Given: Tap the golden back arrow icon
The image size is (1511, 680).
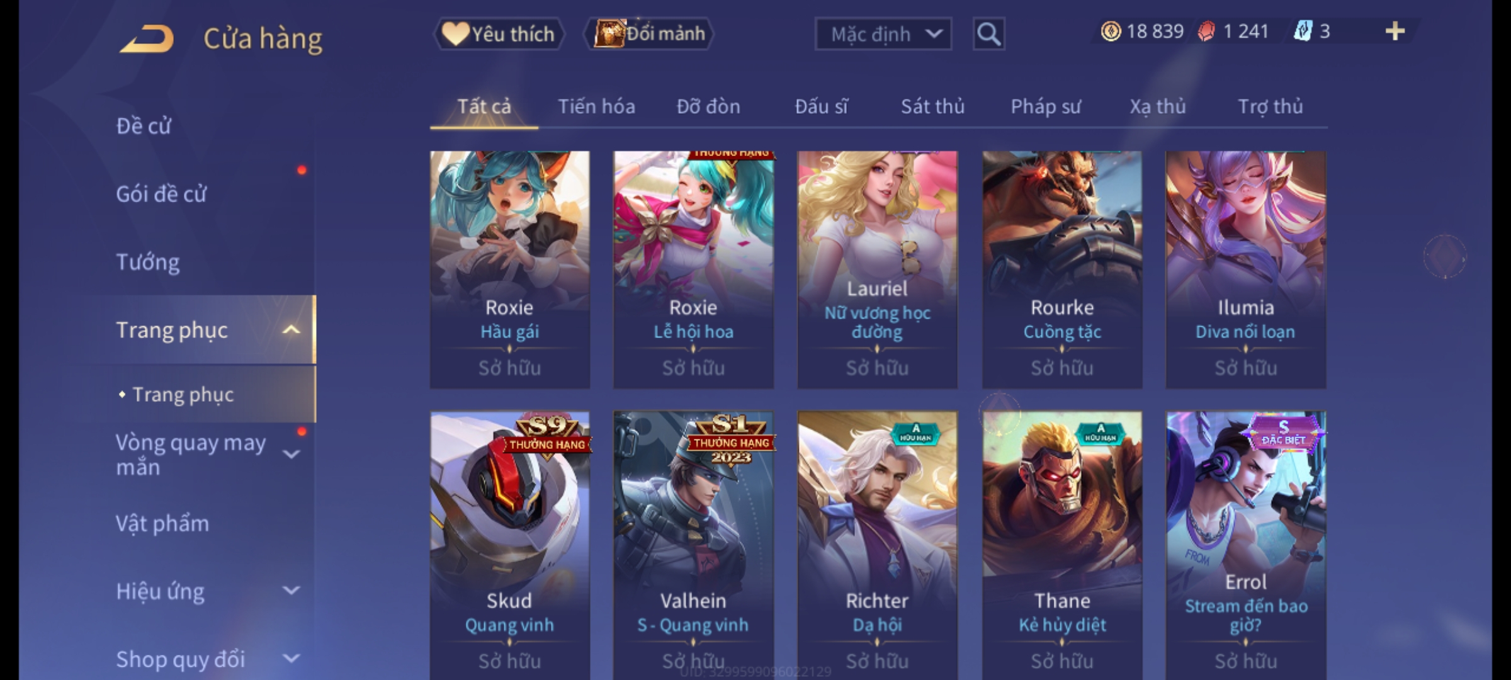Looking at the screenshot, I should coord(147,39).
